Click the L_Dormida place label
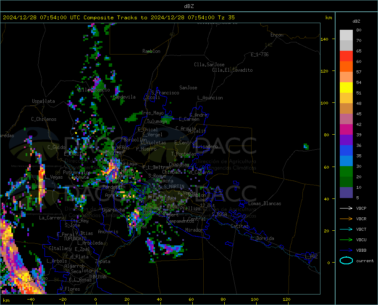The image size is (378, 305). 262,238
